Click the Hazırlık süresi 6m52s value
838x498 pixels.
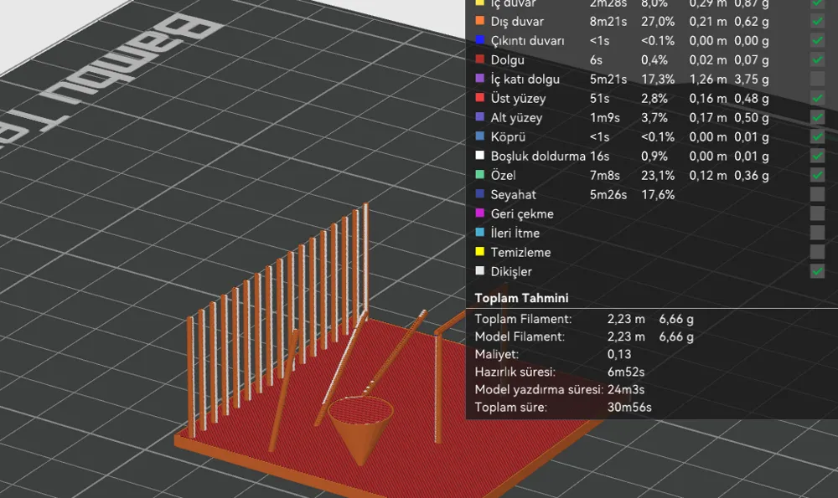(626, 372)
